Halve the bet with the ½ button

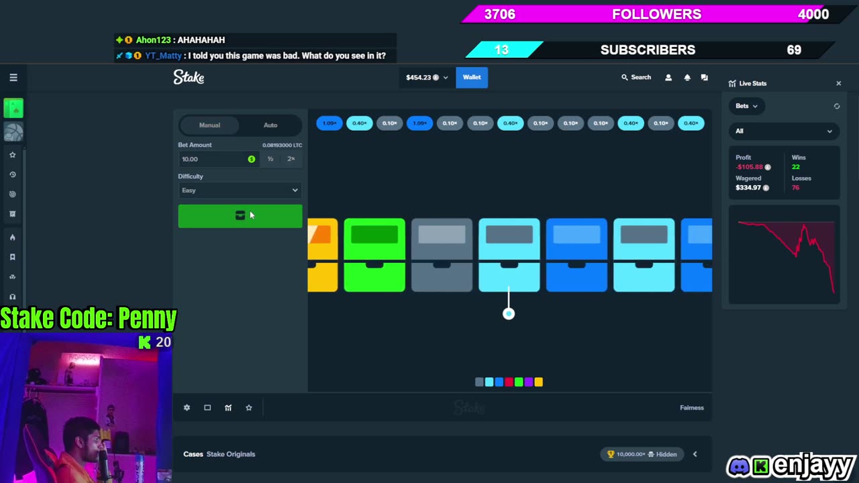coord(270,159)
